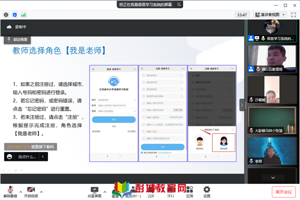Minimize the meeting window

point(276,6)
